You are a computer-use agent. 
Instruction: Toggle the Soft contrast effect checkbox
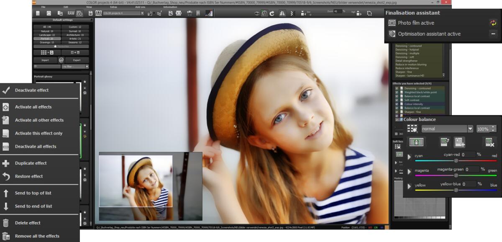tap(397, 100)
